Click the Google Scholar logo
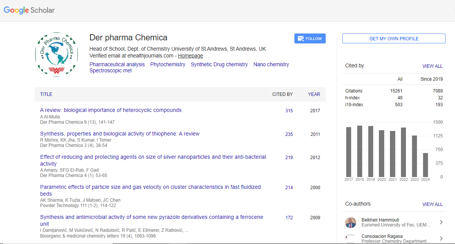 pyautogui.click(x=29, y=10)
